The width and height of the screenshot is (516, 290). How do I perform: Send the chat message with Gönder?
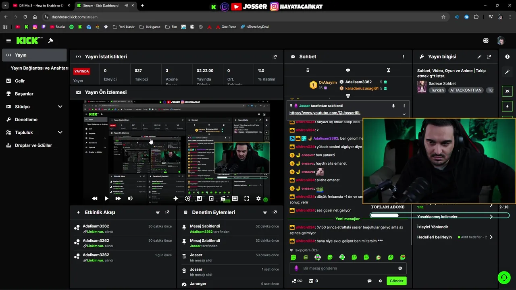[396, 281]
